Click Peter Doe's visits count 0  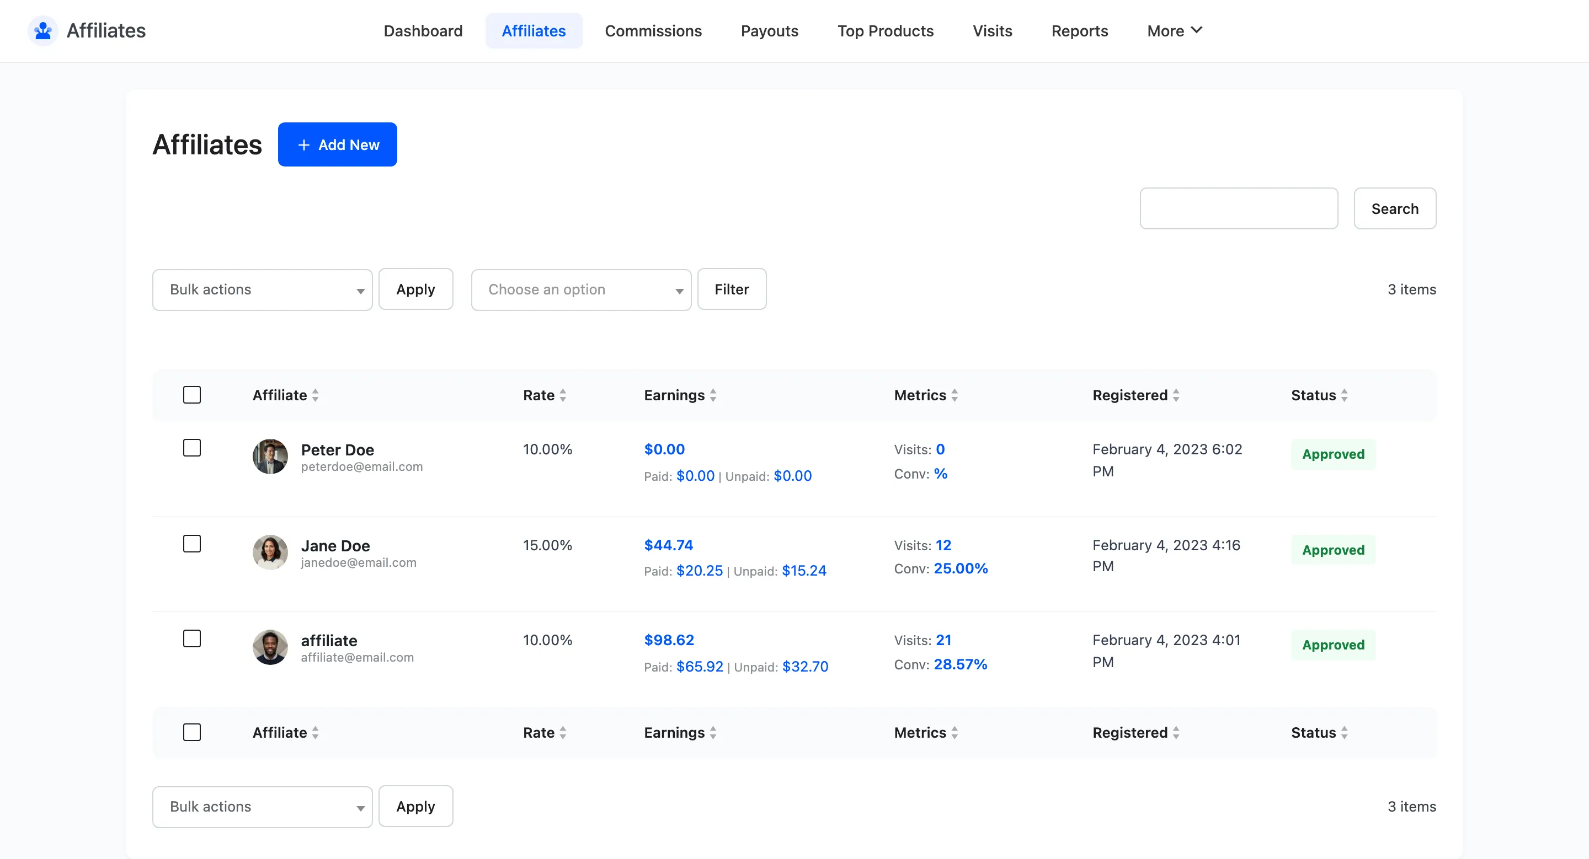point(940,449)
